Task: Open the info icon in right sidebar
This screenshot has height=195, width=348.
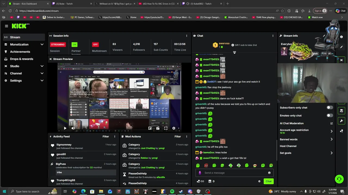Action: pos(341,37)
